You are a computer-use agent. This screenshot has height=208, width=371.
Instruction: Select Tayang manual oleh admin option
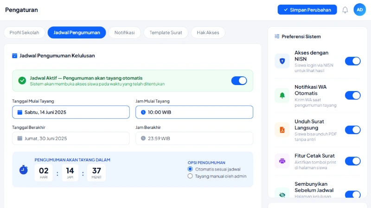[x=190, y=176]
